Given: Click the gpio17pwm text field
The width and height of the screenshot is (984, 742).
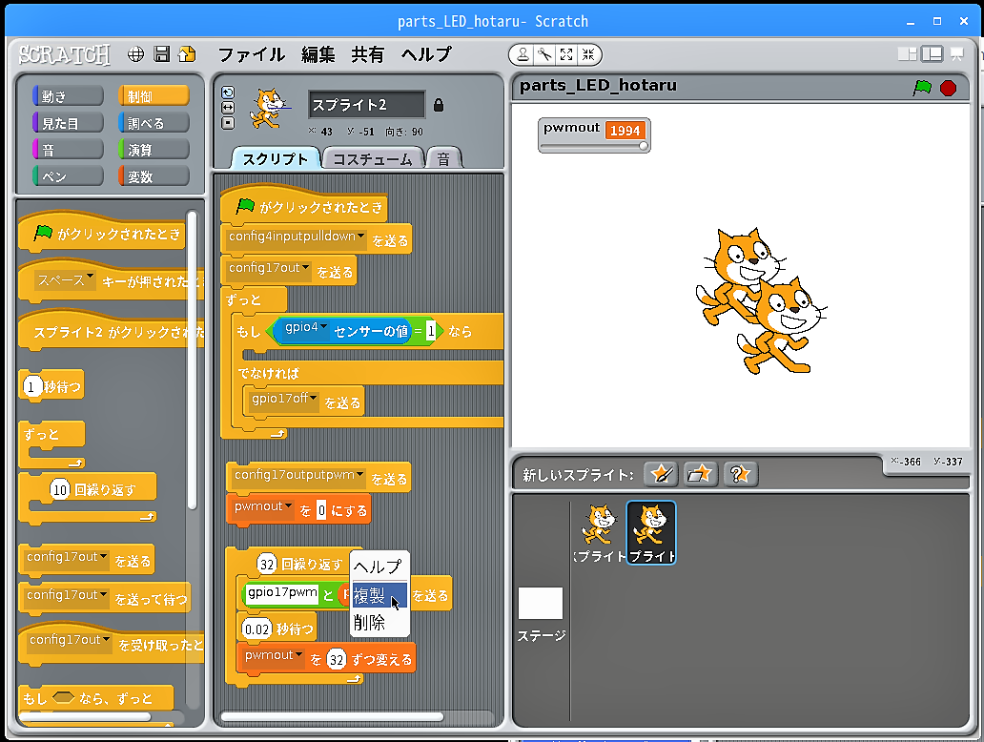Looking at the screenshot, I should coord(282,593).
